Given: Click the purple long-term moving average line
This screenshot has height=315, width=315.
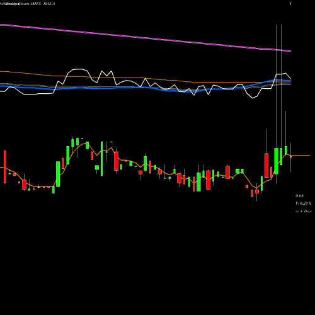Looking at the screenshot, I should [x=146, y=38].
